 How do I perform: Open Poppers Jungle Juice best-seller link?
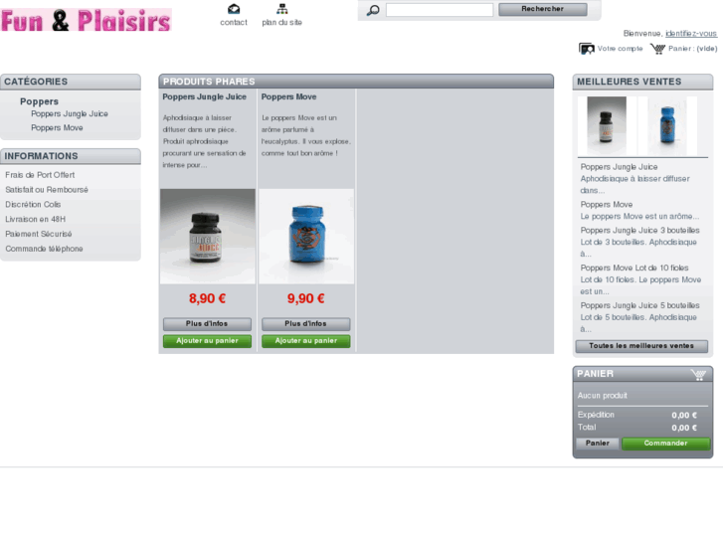(619, 167)
